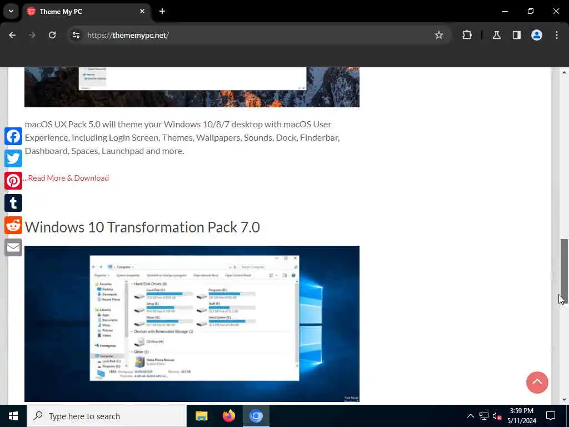Go back to previous page
569x427 pixels.
[x=12, y=35]
